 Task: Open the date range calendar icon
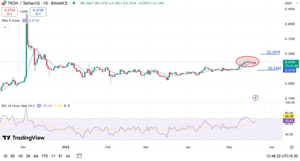pos(79,156)
